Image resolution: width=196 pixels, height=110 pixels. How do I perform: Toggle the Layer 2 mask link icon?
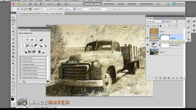pyautogui.click(x=160, y=38)
